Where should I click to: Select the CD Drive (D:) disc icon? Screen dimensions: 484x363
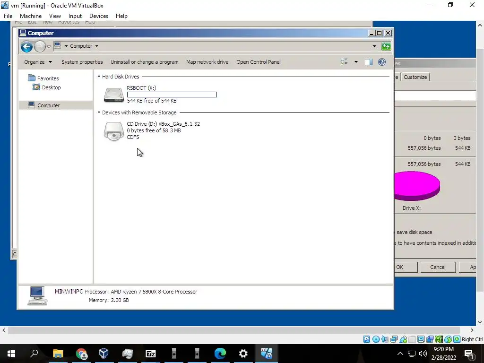tap(114, 131)
